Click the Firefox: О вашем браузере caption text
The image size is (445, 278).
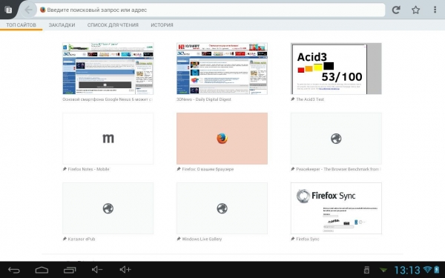click(x=208, y=169)
